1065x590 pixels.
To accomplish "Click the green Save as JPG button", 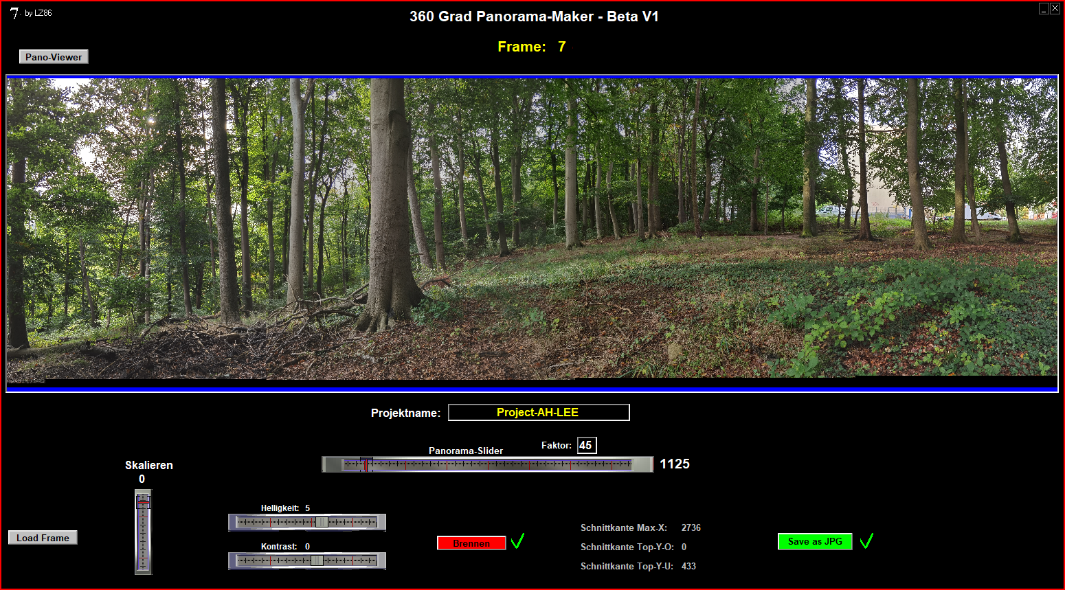I will 815,542.
